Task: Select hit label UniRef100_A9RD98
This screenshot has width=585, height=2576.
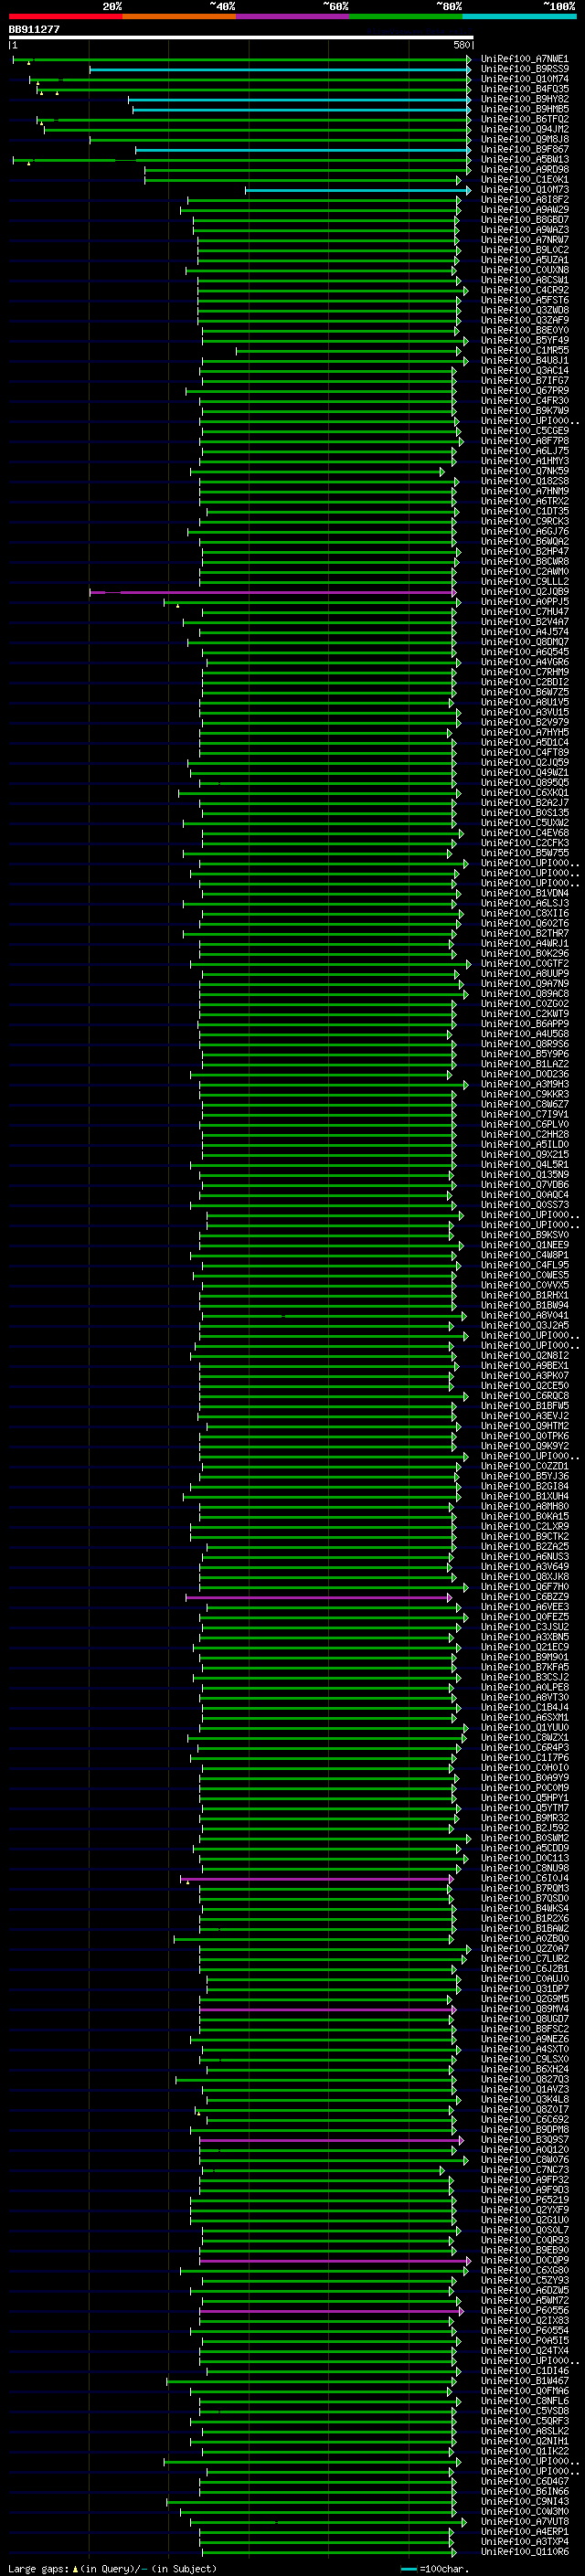Action: point(524,169)
